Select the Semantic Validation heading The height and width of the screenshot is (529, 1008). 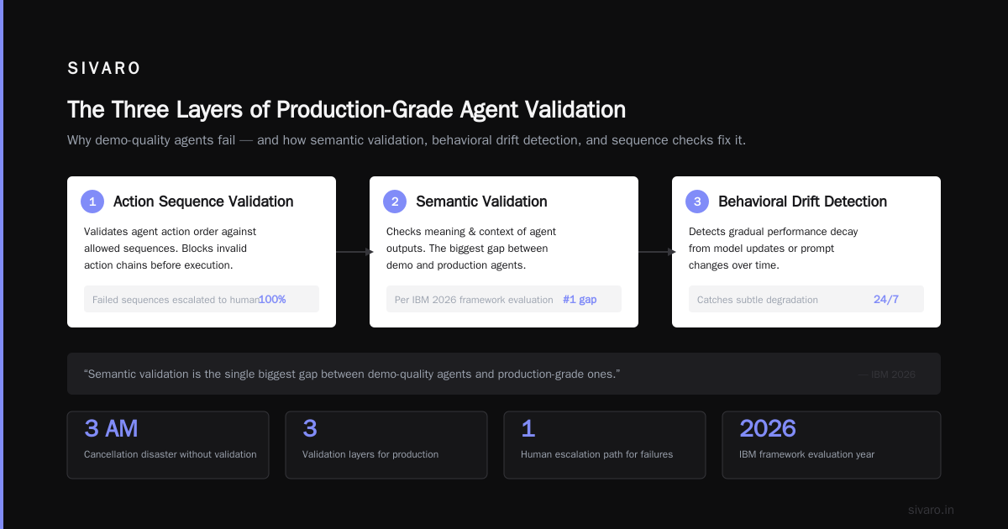pos(481,202)
